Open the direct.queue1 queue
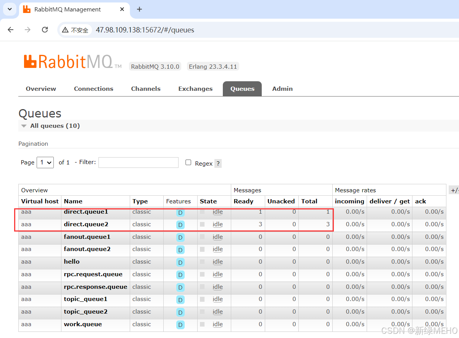The width and height of the screenshot is (459, 338). pyautogui.click(x=86, y=212)
